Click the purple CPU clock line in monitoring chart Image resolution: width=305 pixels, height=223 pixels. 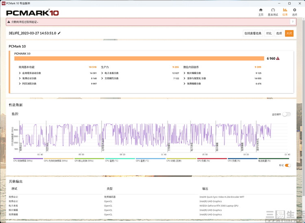pyautogui.click(x=145, y=135)
